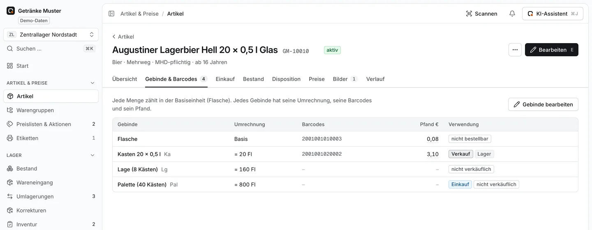Click the Kasten 20 × 0,5 l row
This screenshot has width=592, height=230.
coord(345,154)
